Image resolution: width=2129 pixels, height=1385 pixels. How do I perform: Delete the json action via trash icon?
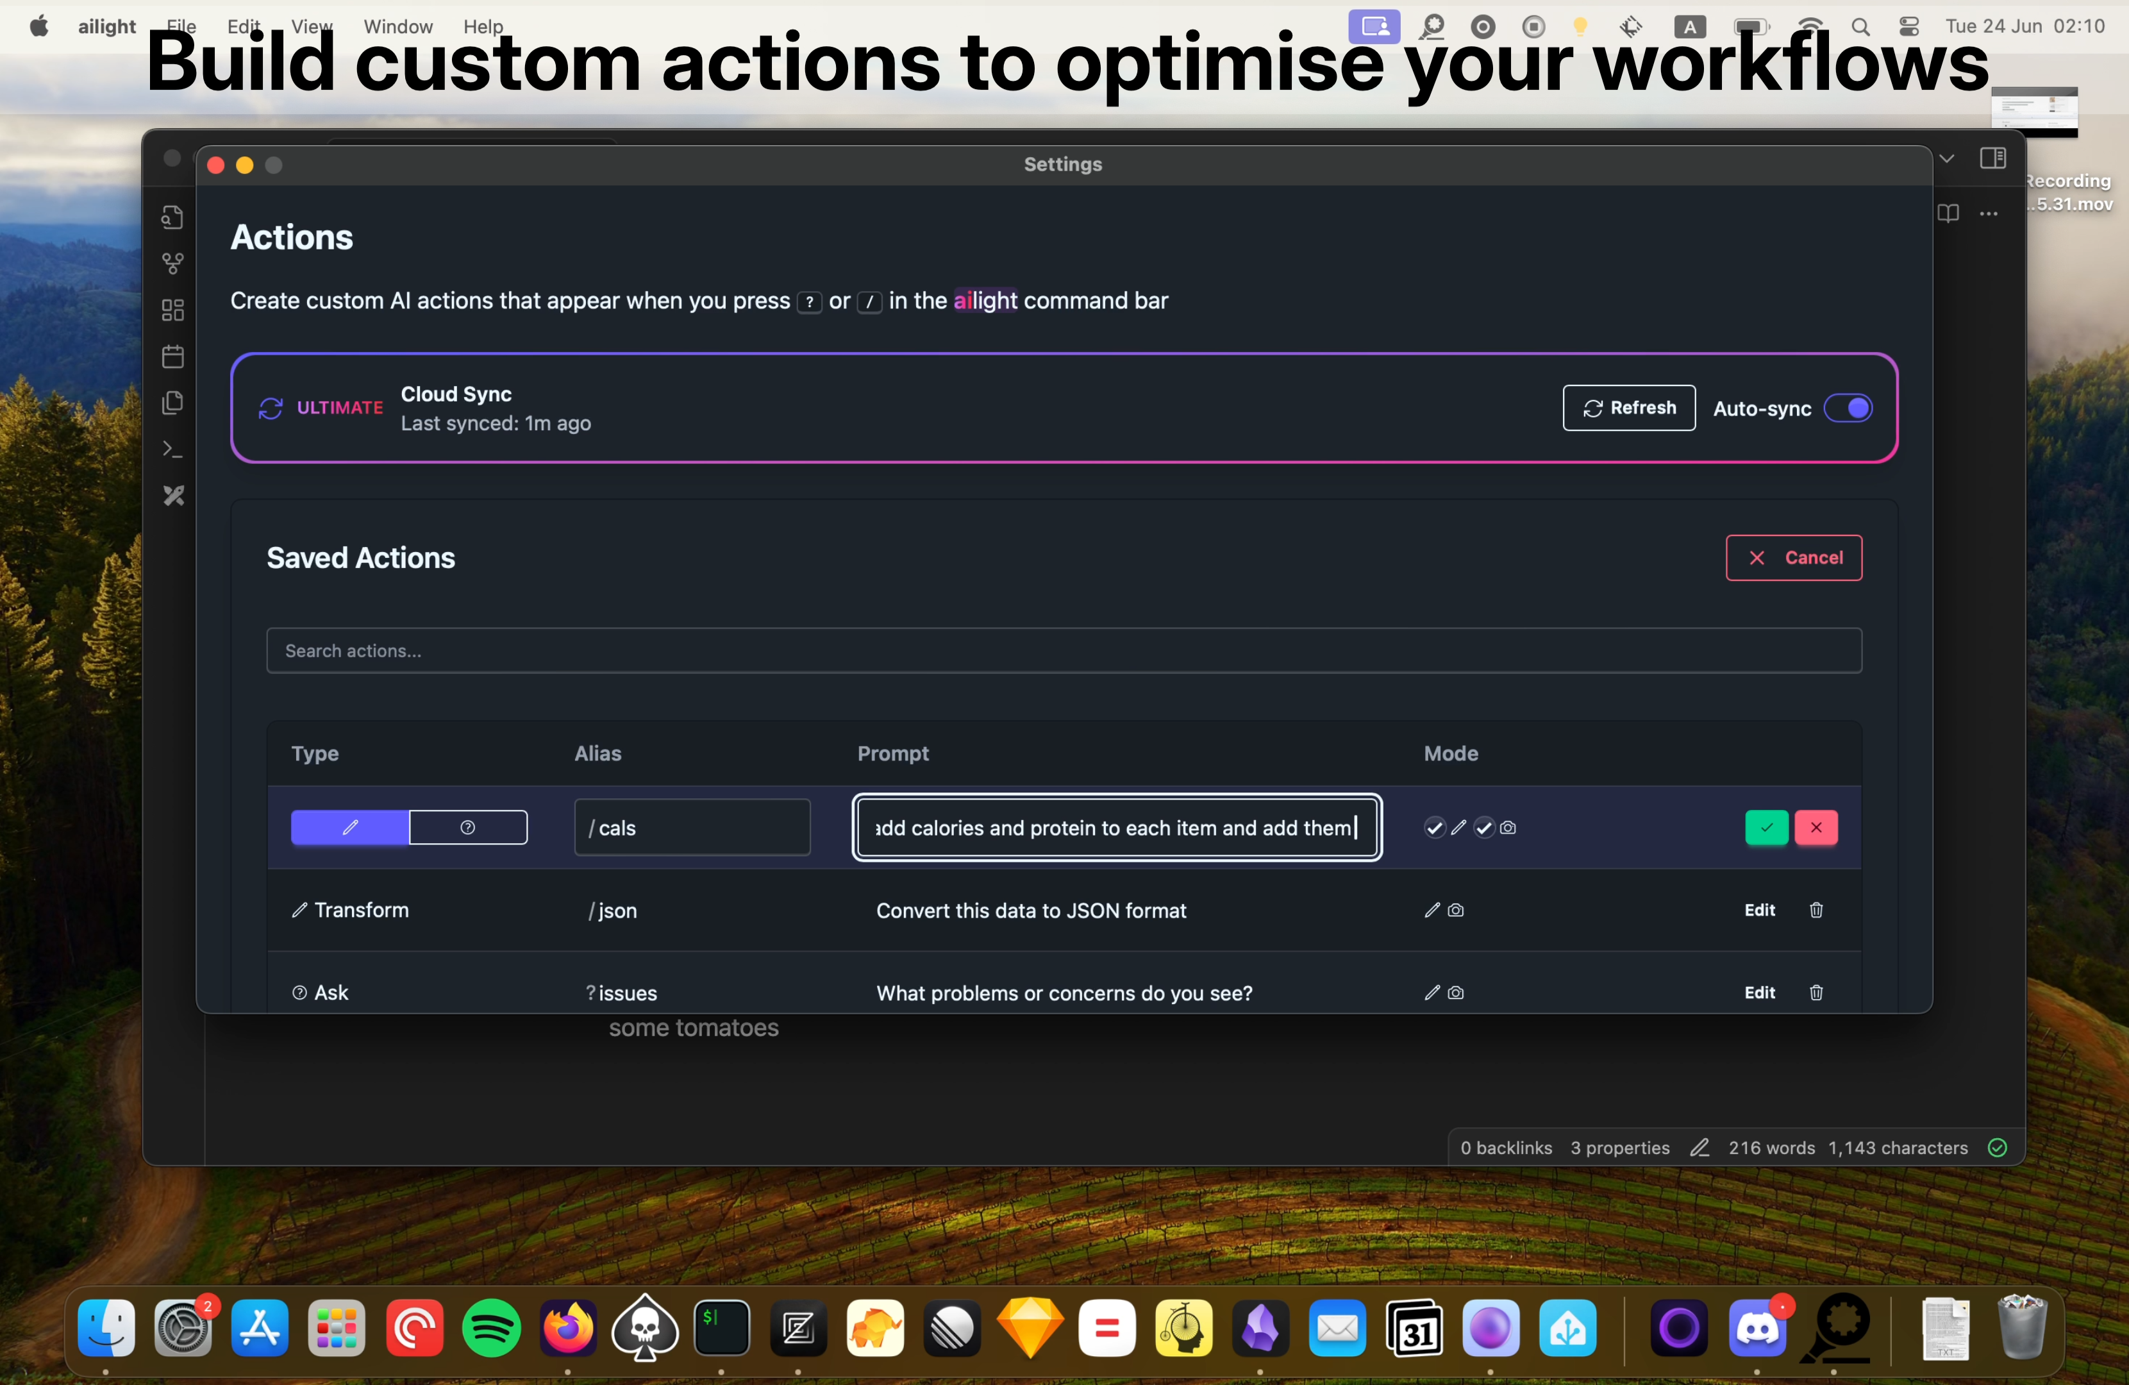1816,910
